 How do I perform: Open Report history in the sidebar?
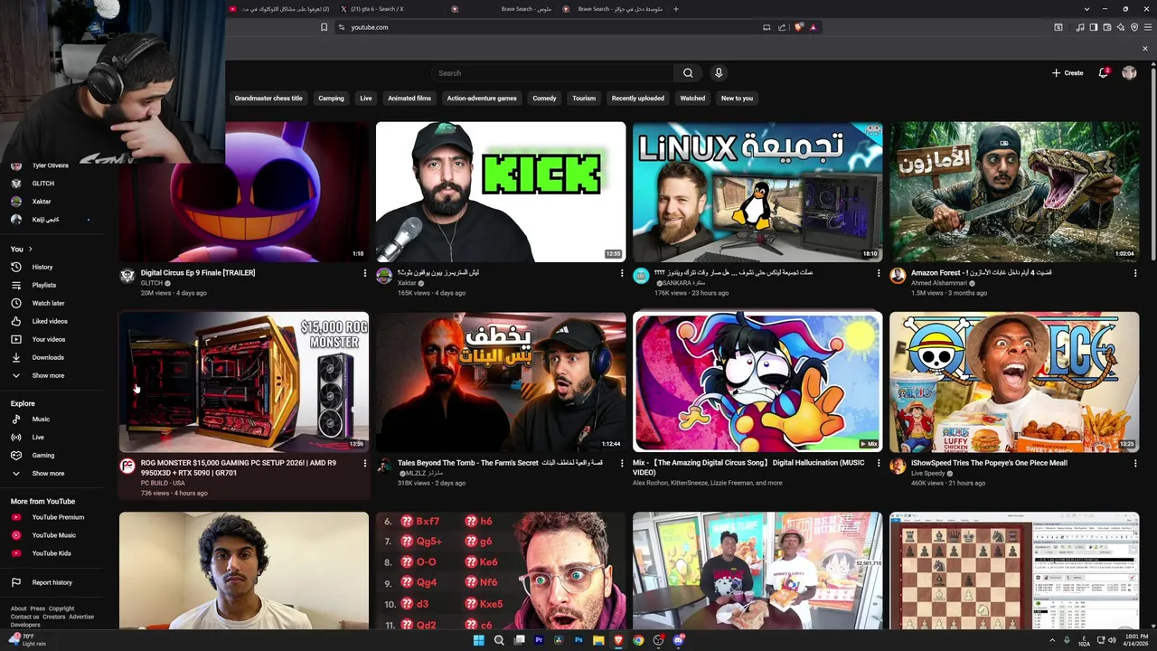coord(52,582)
